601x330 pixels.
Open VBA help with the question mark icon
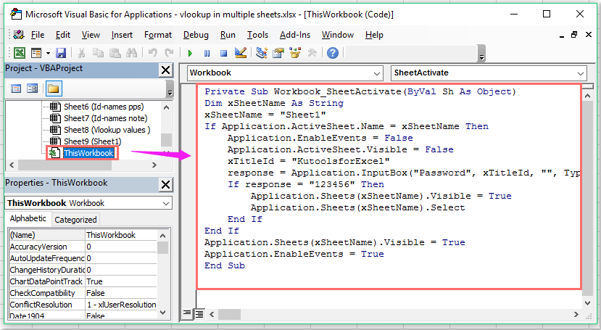[x=333, y=53]
